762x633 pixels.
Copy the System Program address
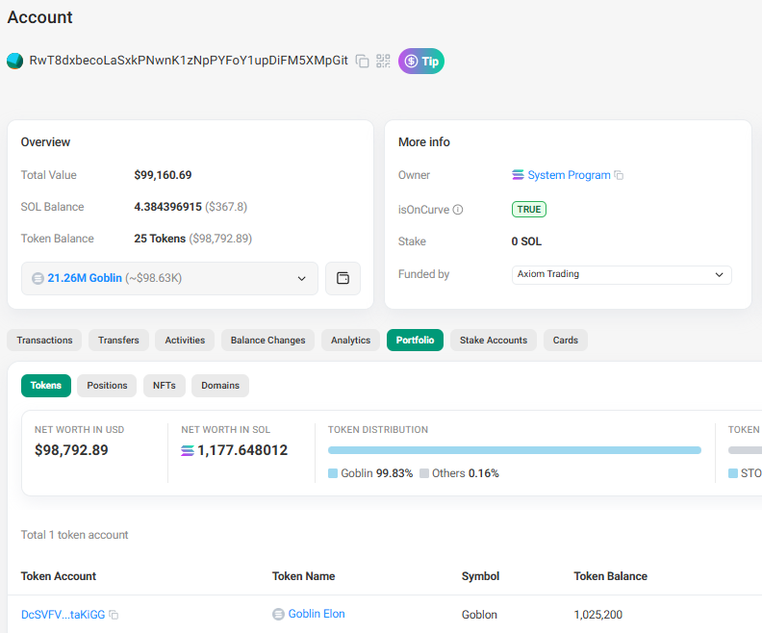click(619, 175)
